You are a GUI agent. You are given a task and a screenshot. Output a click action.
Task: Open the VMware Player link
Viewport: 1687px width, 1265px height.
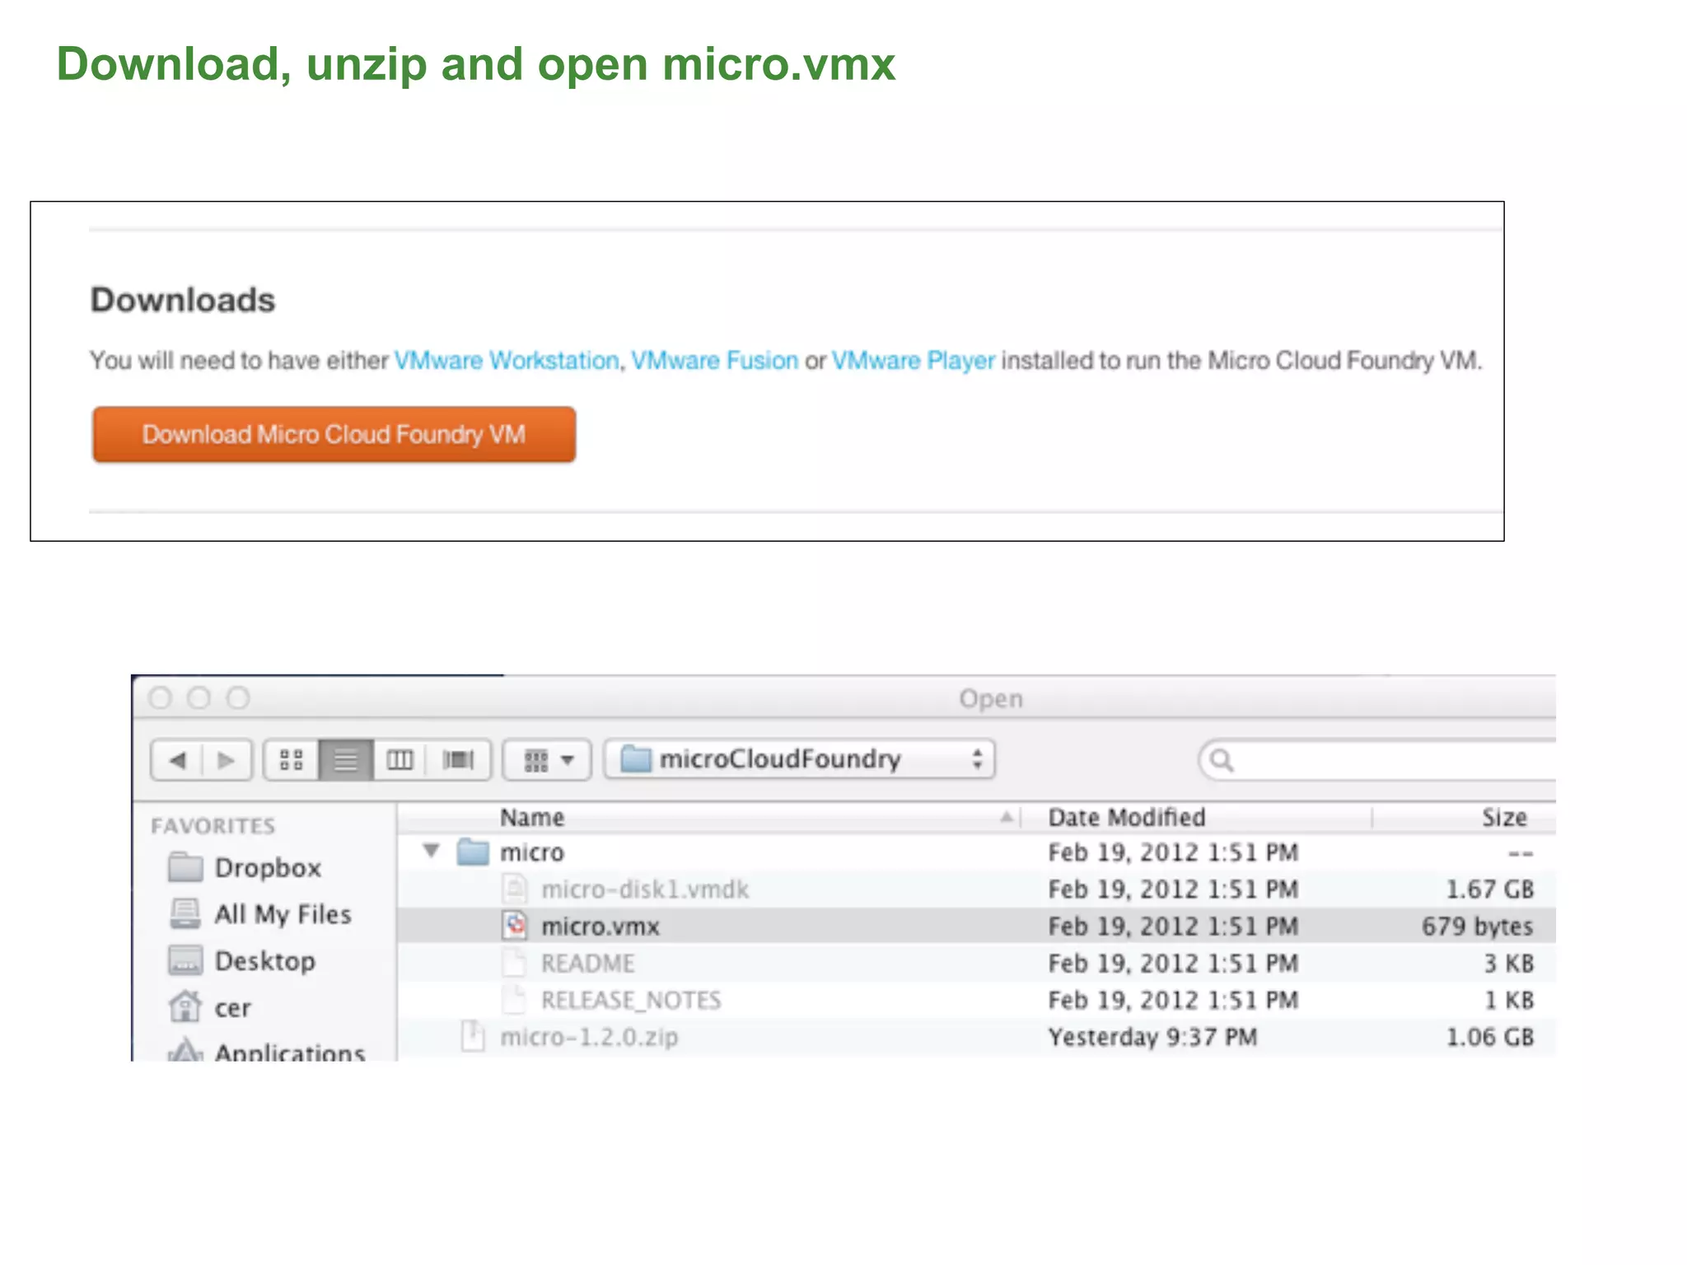[x=914, y=361]
